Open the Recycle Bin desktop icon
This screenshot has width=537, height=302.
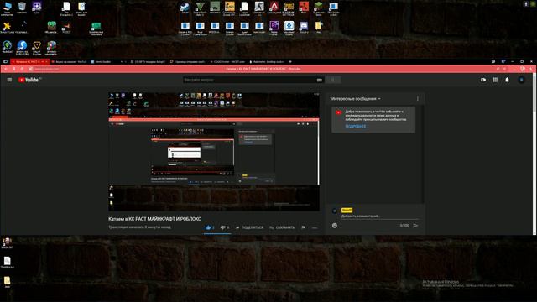pos(22,8)
